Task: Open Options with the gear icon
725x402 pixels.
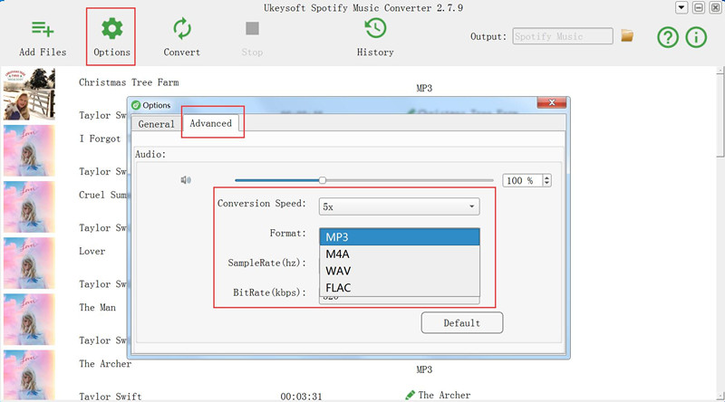Action: coord(111,29)
